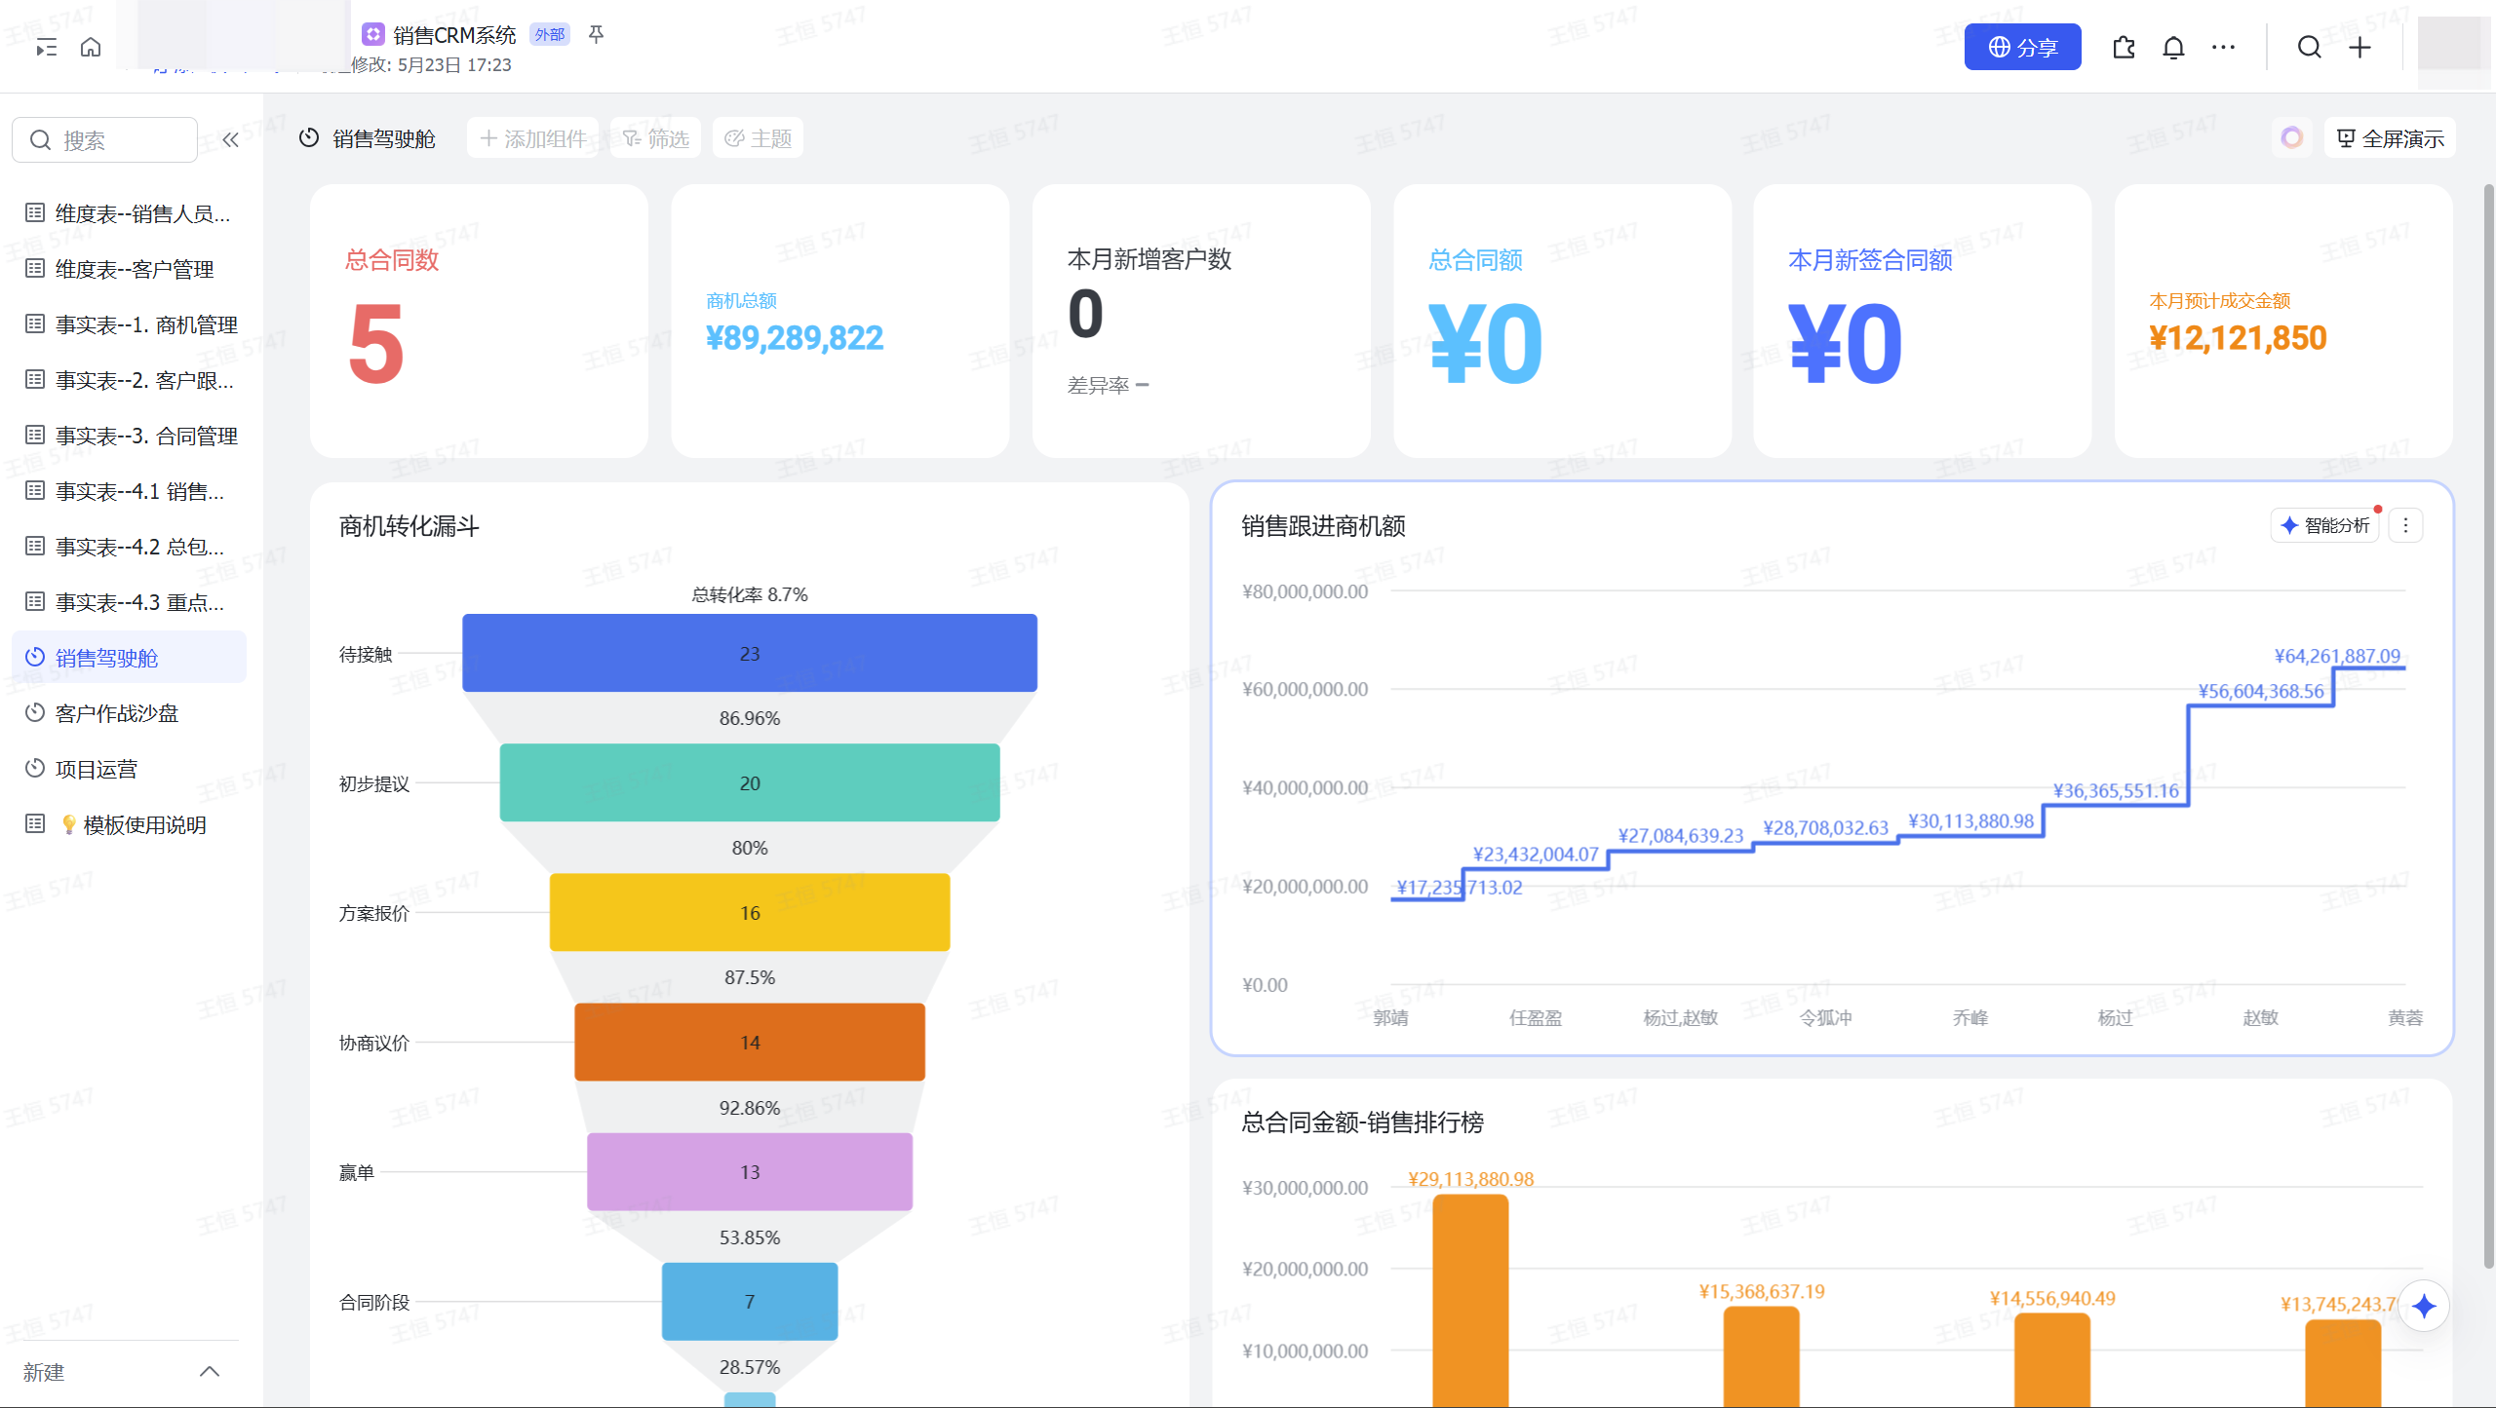Open the three-dot menu on 销售跟进商机额 chart
The height and width of the screenshot is (1408, 2496).
pyautogui.click(x=2405, y=525)
